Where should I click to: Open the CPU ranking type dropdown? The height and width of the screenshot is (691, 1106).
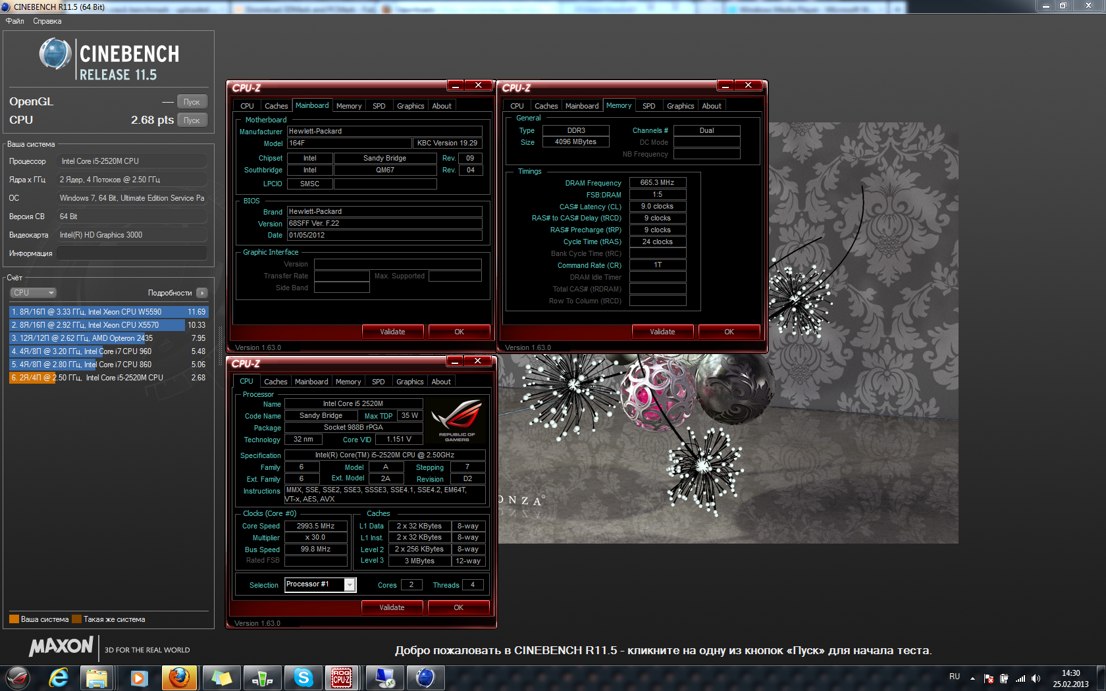pyautogui.click(x=33, y=293)
